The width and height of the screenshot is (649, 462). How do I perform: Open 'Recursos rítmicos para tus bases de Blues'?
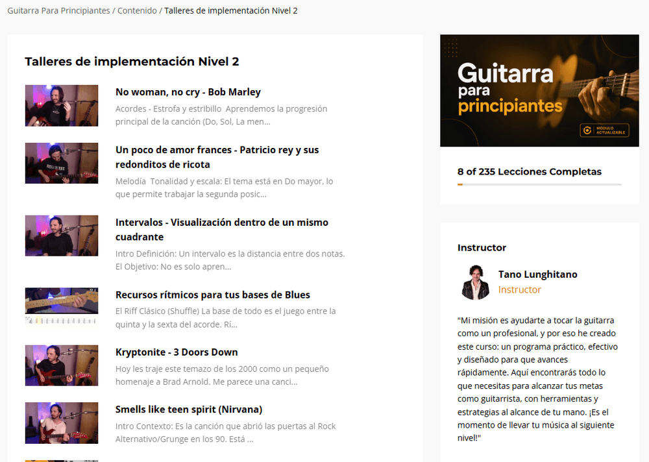coord(213,295)
